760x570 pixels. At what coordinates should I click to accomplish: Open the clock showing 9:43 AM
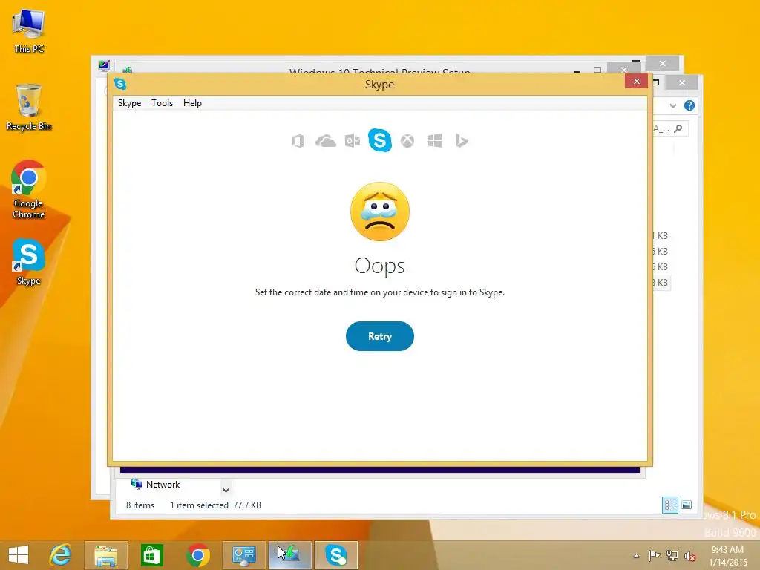click(x=727, y=556)
